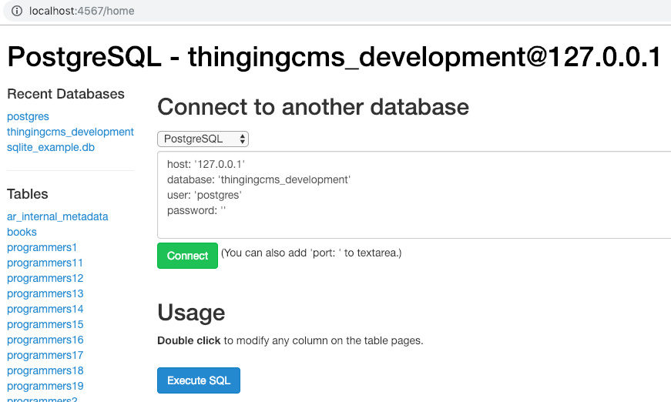Click the localhost:4567/home address bar URL
This screenshot has width=671, height=402.
(82, 11)
